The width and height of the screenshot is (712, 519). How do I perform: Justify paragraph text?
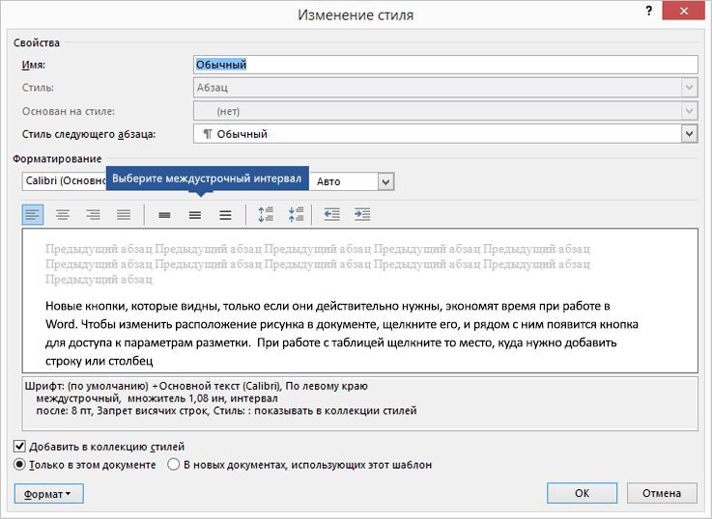coord(124,214)
